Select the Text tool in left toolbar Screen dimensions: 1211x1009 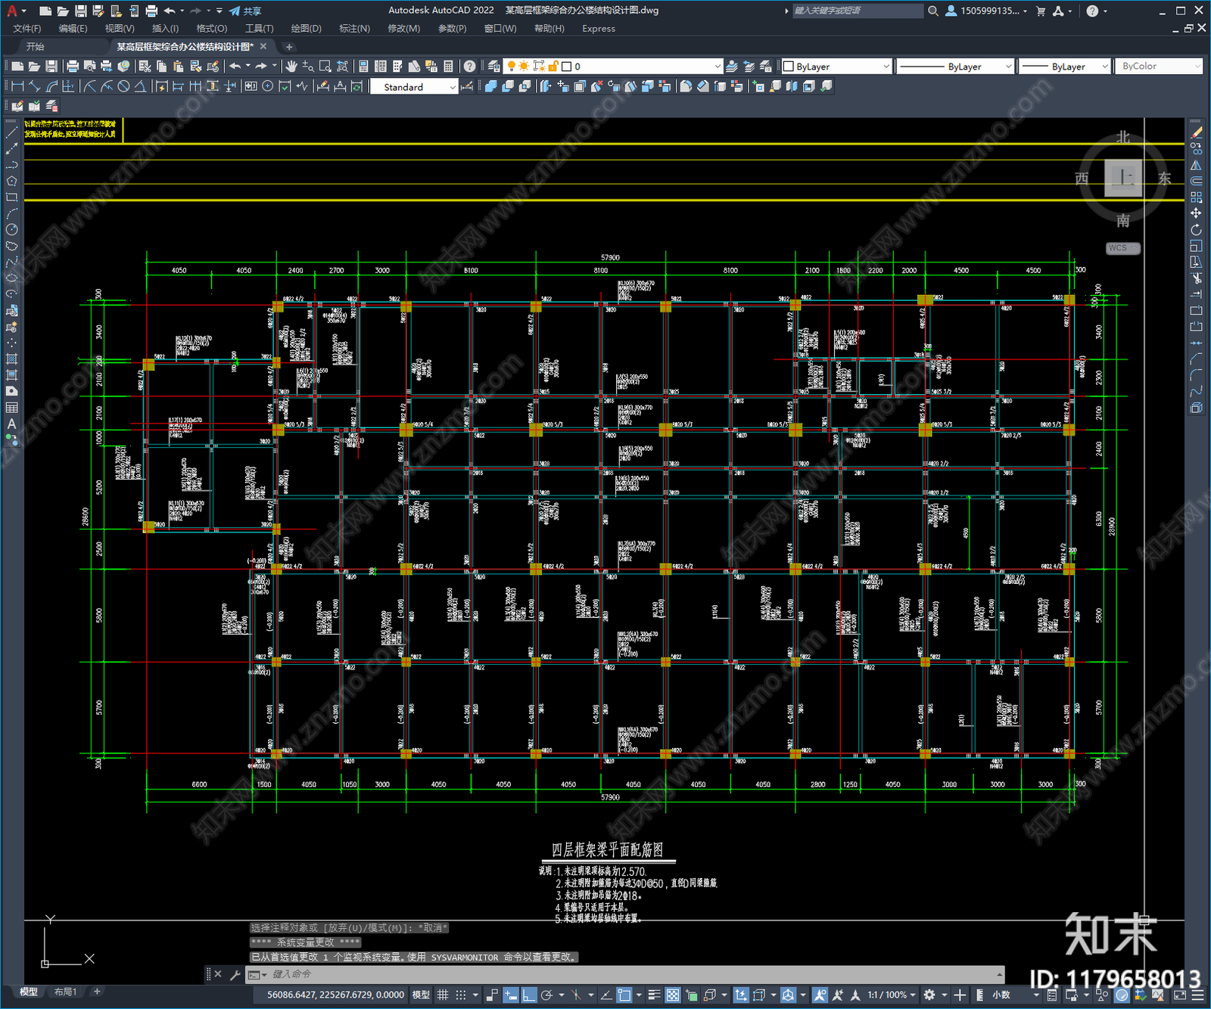[11, 424]
